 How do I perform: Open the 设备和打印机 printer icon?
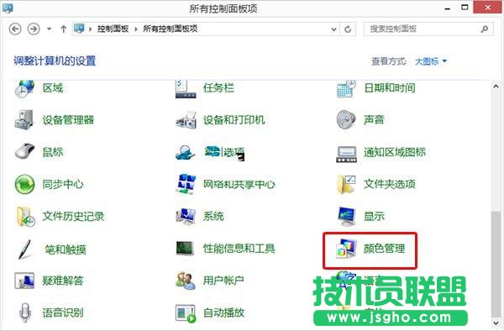186,121
